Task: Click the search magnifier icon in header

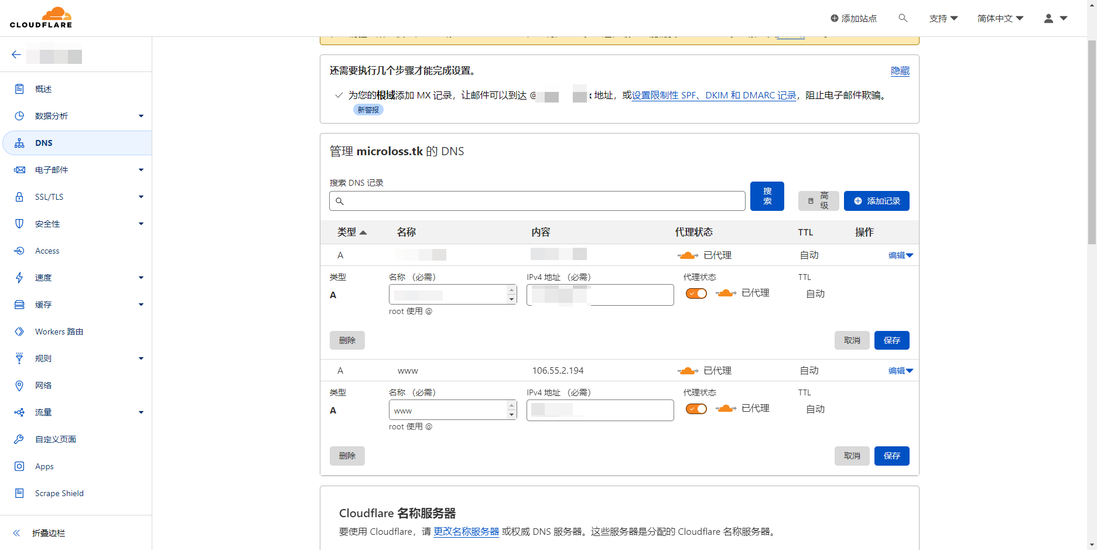Action: (903, 18)
